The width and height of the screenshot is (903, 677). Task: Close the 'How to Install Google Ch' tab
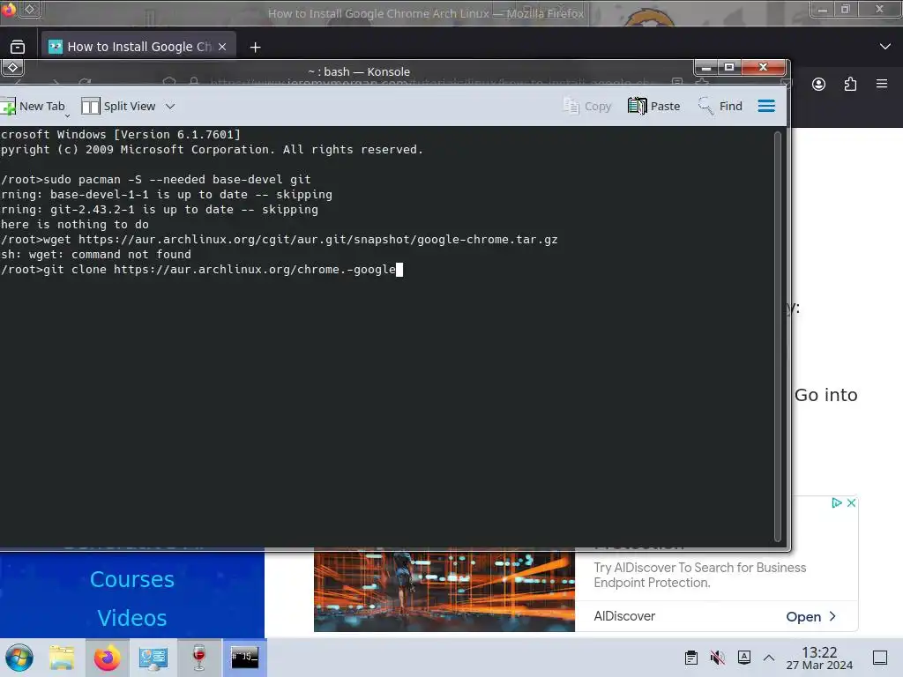point(222,47)
